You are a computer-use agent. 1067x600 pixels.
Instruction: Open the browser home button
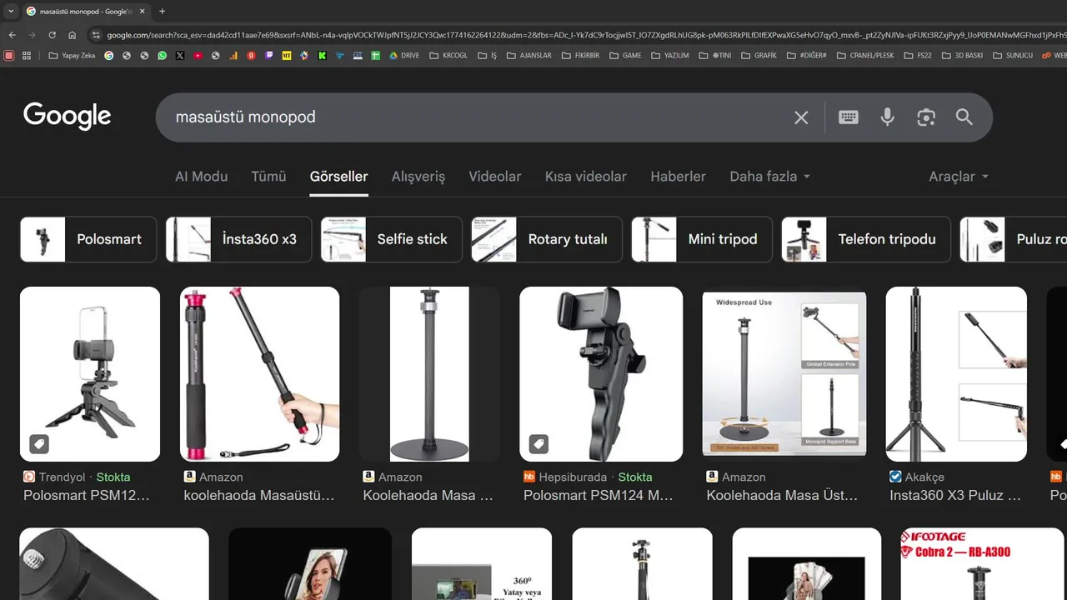73,35
